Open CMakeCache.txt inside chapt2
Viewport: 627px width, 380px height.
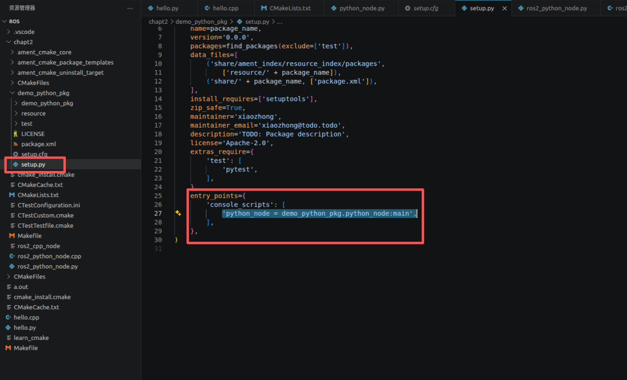(x=40, y=185)
